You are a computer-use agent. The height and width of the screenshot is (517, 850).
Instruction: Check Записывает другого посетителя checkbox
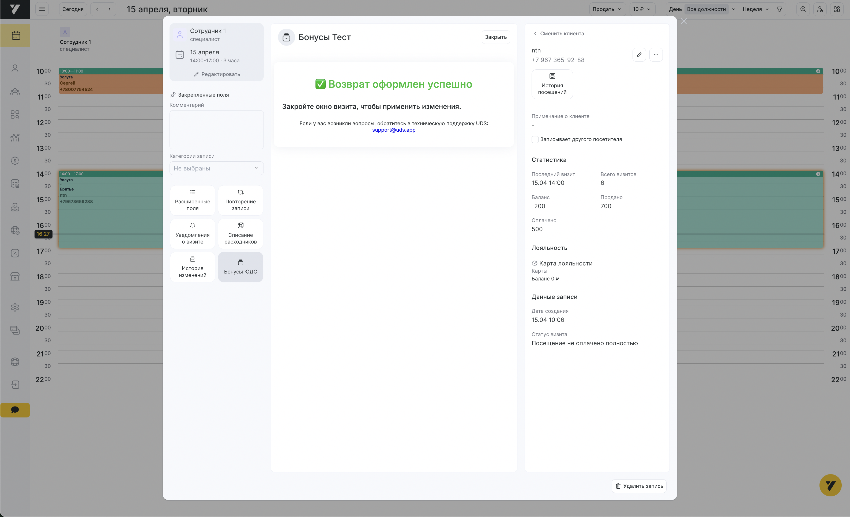pyautogui.click(x=535, y=139)
